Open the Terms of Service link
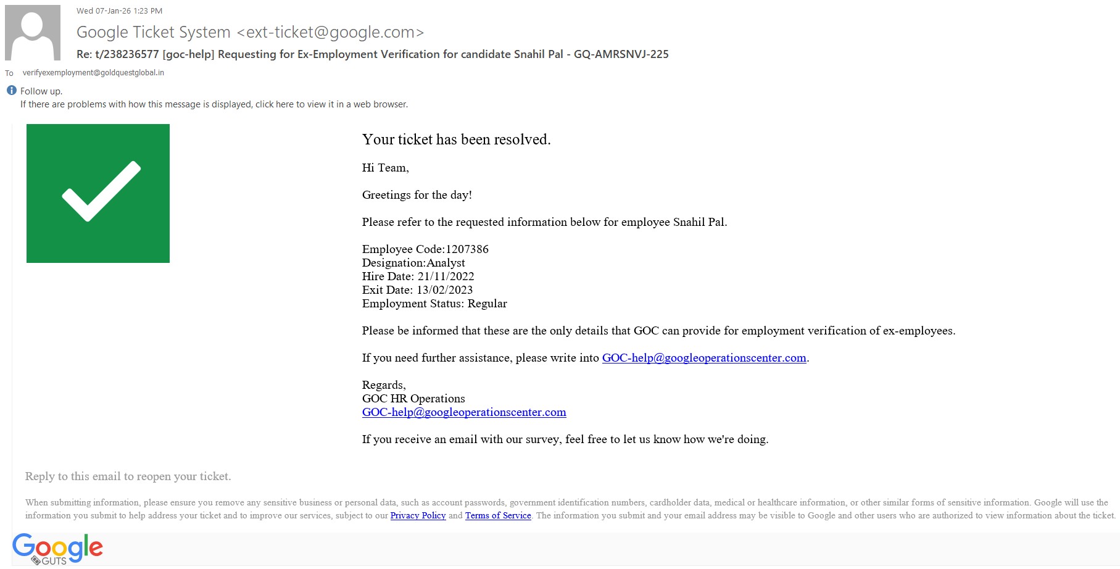Viewport: 1120px width, 569px height. [498, 515]
